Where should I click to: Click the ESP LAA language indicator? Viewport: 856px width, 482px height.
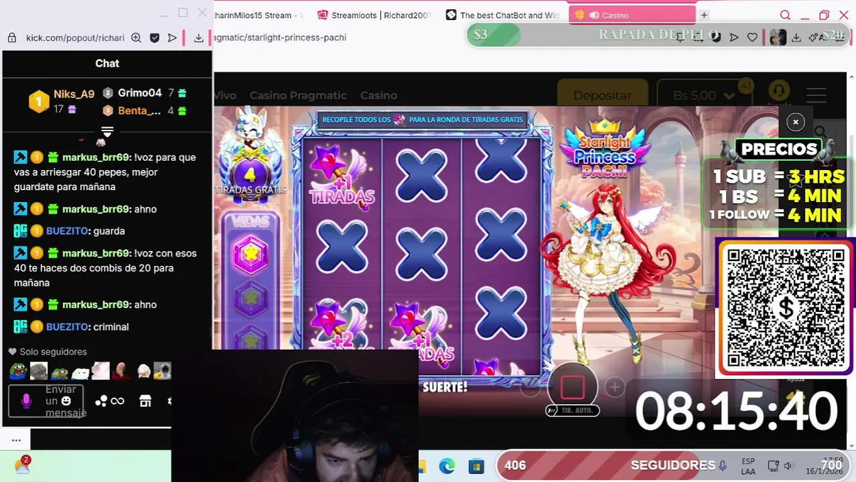(x=749, y=467)
